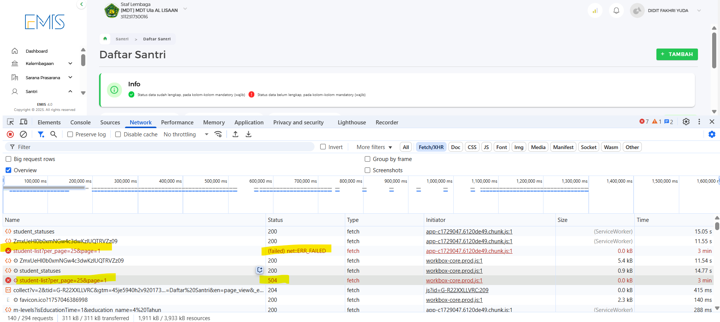Expand the More filters dropdown
Screen dimensions: 720x322
click(374, 147)
